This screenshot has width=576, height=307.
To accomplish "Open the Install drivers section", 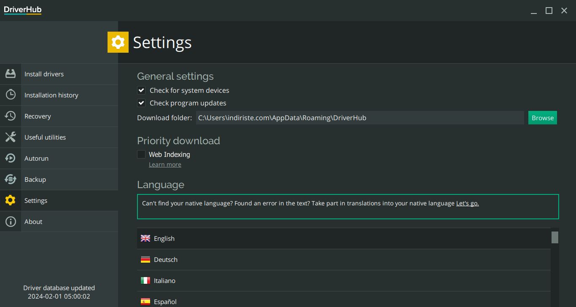I will pyautogui.click(x=59, y=74).
